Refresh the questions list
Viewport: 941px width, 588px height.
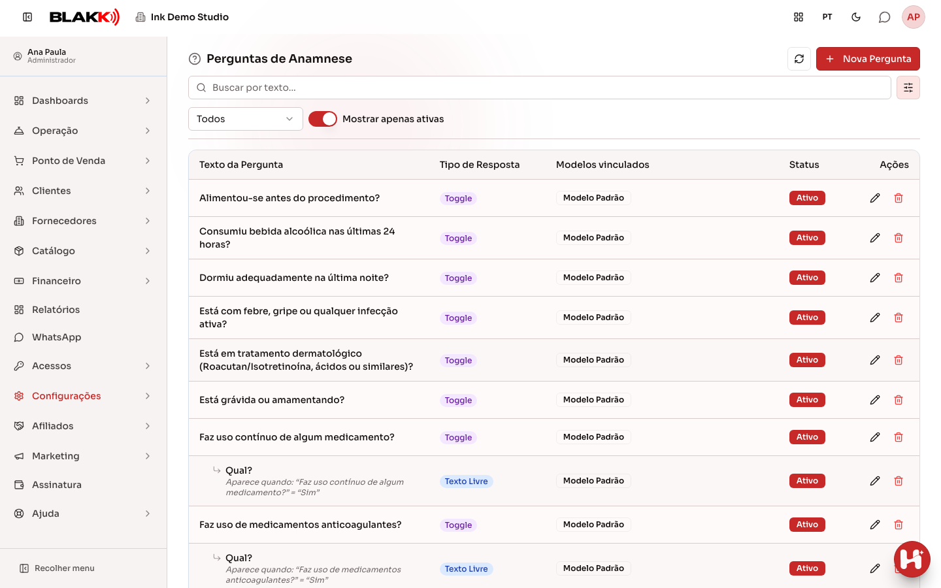click(799, 59)
